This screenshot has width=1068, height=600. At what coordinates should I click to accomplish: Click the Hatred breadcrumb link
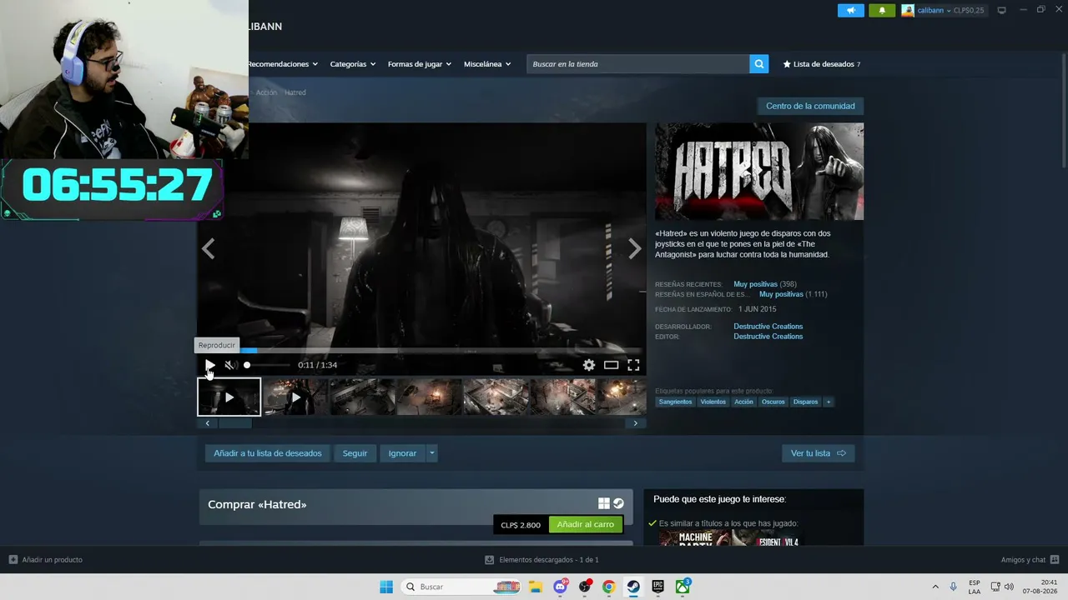pyautogui.click(x=295, y=92)
